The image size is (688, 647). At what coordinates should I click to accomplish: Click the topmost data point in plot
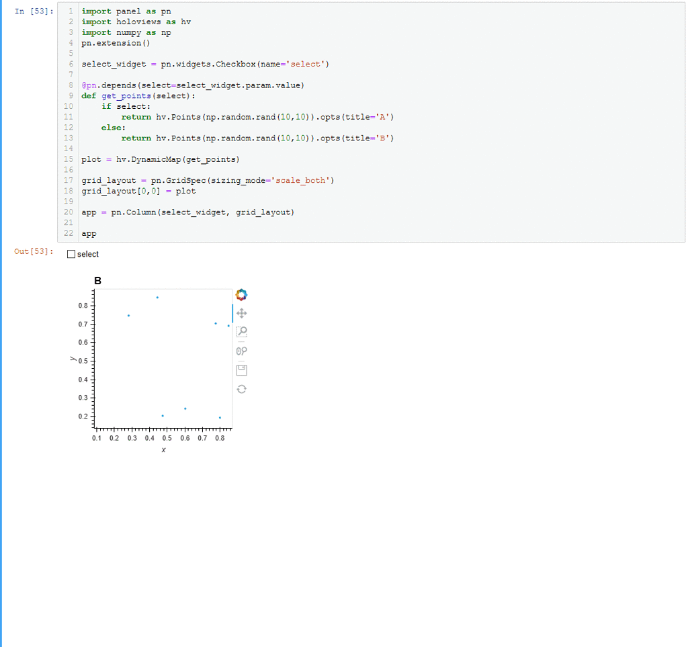[157, 297]
